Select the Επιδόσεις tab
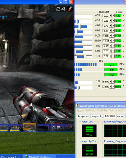Viewport: 126px width, 158px height. coord(110,116)
